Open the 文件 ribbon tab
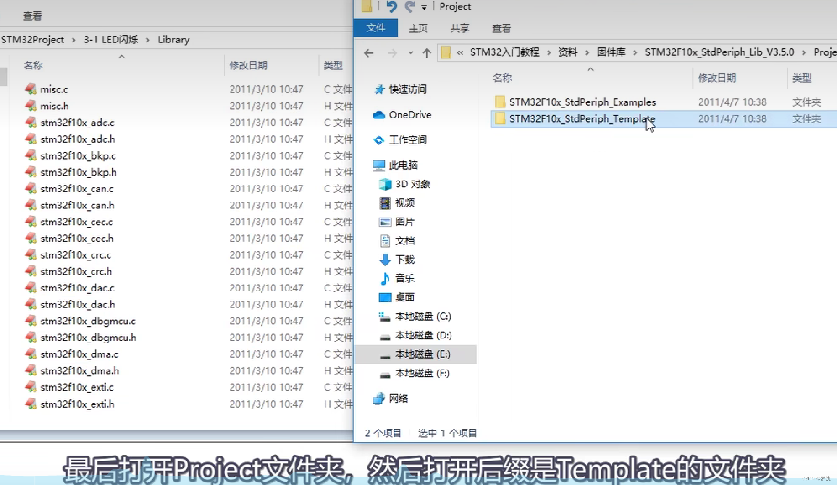837x485 pixels. click(x=375, y=28)
